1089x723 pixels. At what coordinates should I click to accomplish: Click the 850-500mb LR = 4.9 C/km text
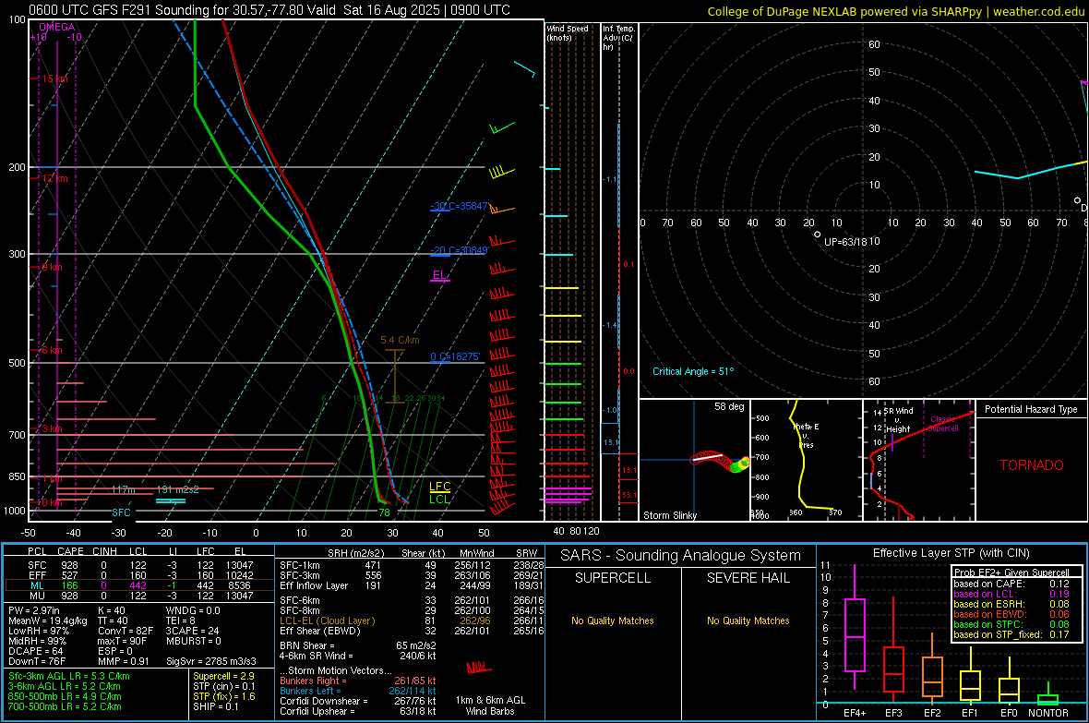(65, 696)
